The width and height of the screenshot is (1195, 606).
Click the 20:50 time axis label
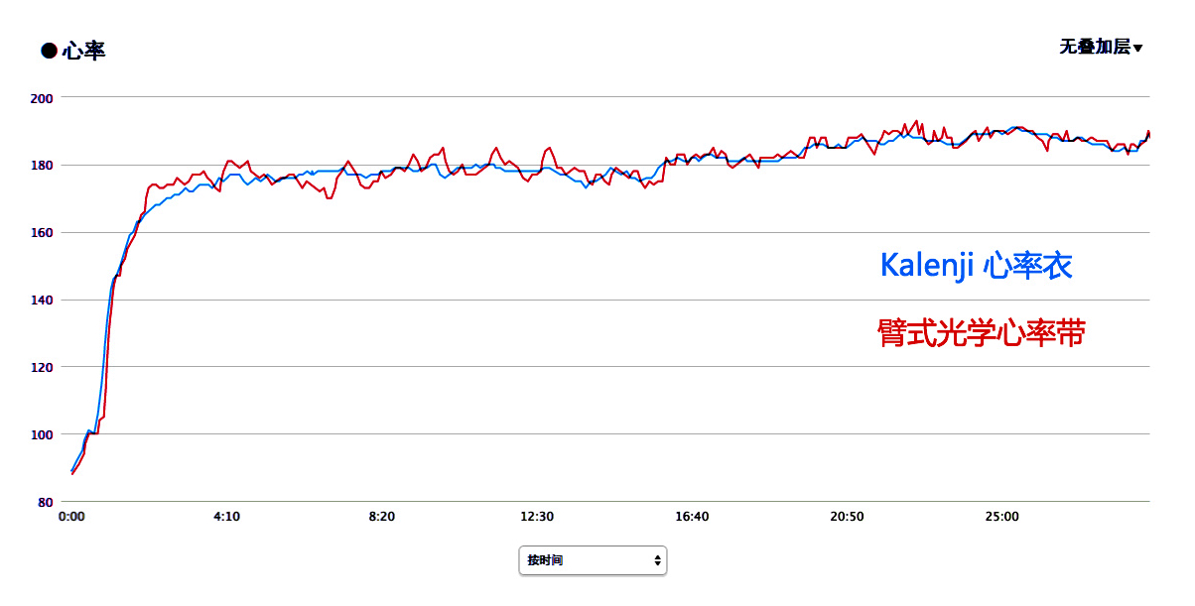click(847, 517)
